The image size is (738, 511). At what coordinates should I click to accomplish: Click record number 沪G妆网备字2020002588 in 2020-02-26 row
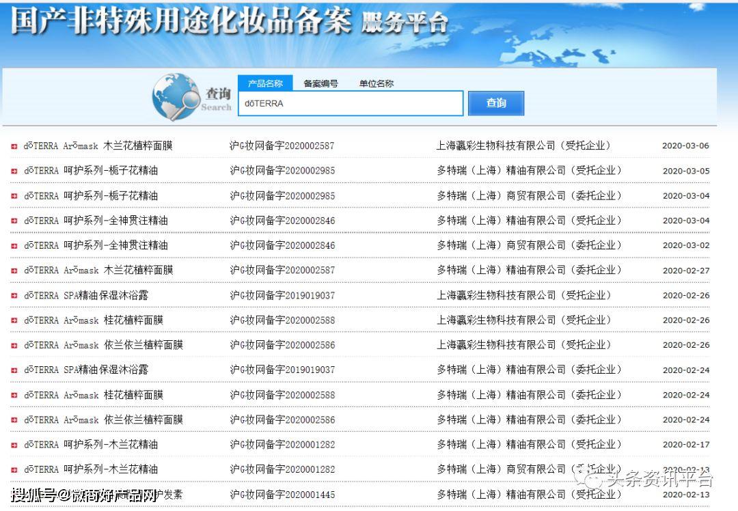(x=282, y=320)
